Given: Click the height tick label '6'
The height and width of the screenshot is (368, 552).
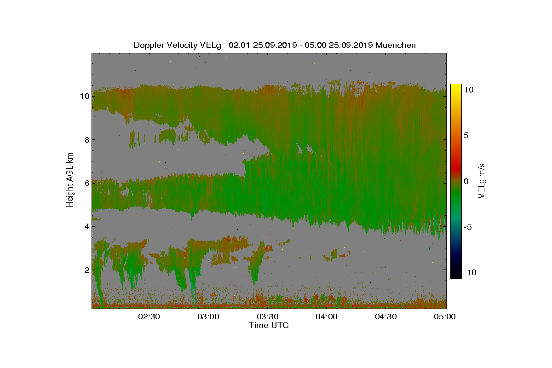Looking at the screenshot, I should click(86, 183).
